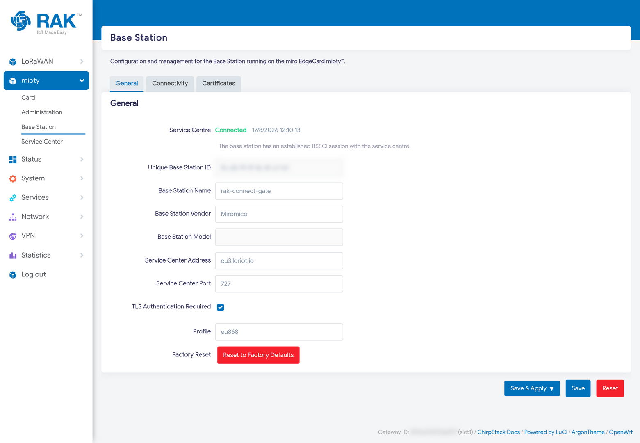Click the Service Center Port field
The width and height of the screenshot is (640, 443).
[x=279, y=284]
